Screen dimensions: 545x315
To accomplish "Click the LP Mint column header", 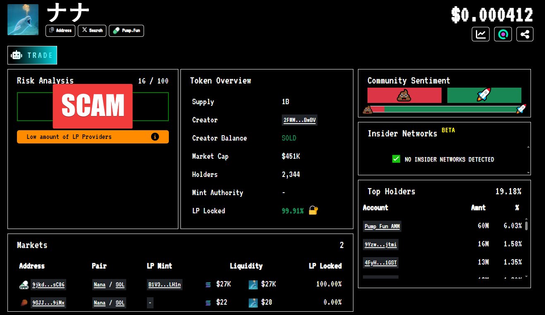I will pos(159,266).
